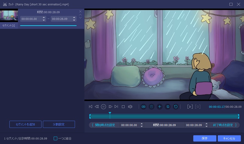
Task: Reset the cuts with the circular arrow icon
Action: coord(176,107)
